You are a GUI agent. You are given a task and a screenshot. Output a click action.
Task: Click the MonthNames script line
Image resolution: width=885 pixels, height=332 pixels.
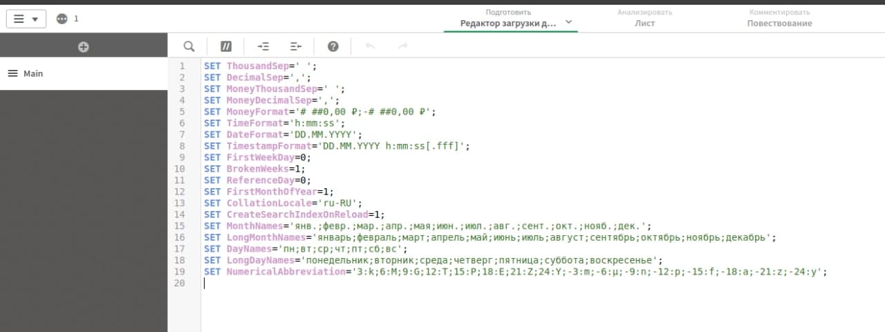tap(427, 226)
